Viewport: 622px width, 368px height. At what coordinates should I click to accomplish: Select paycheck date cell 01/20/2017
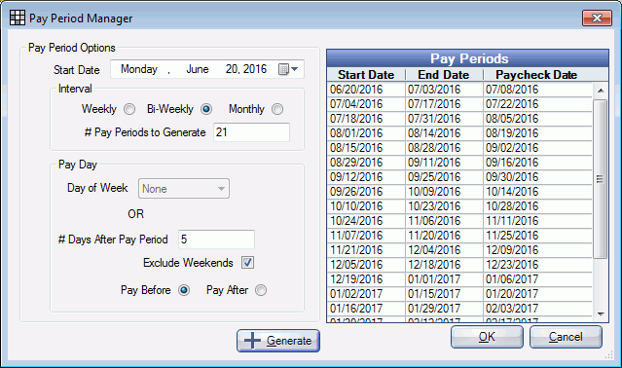(x=538, y=295)
